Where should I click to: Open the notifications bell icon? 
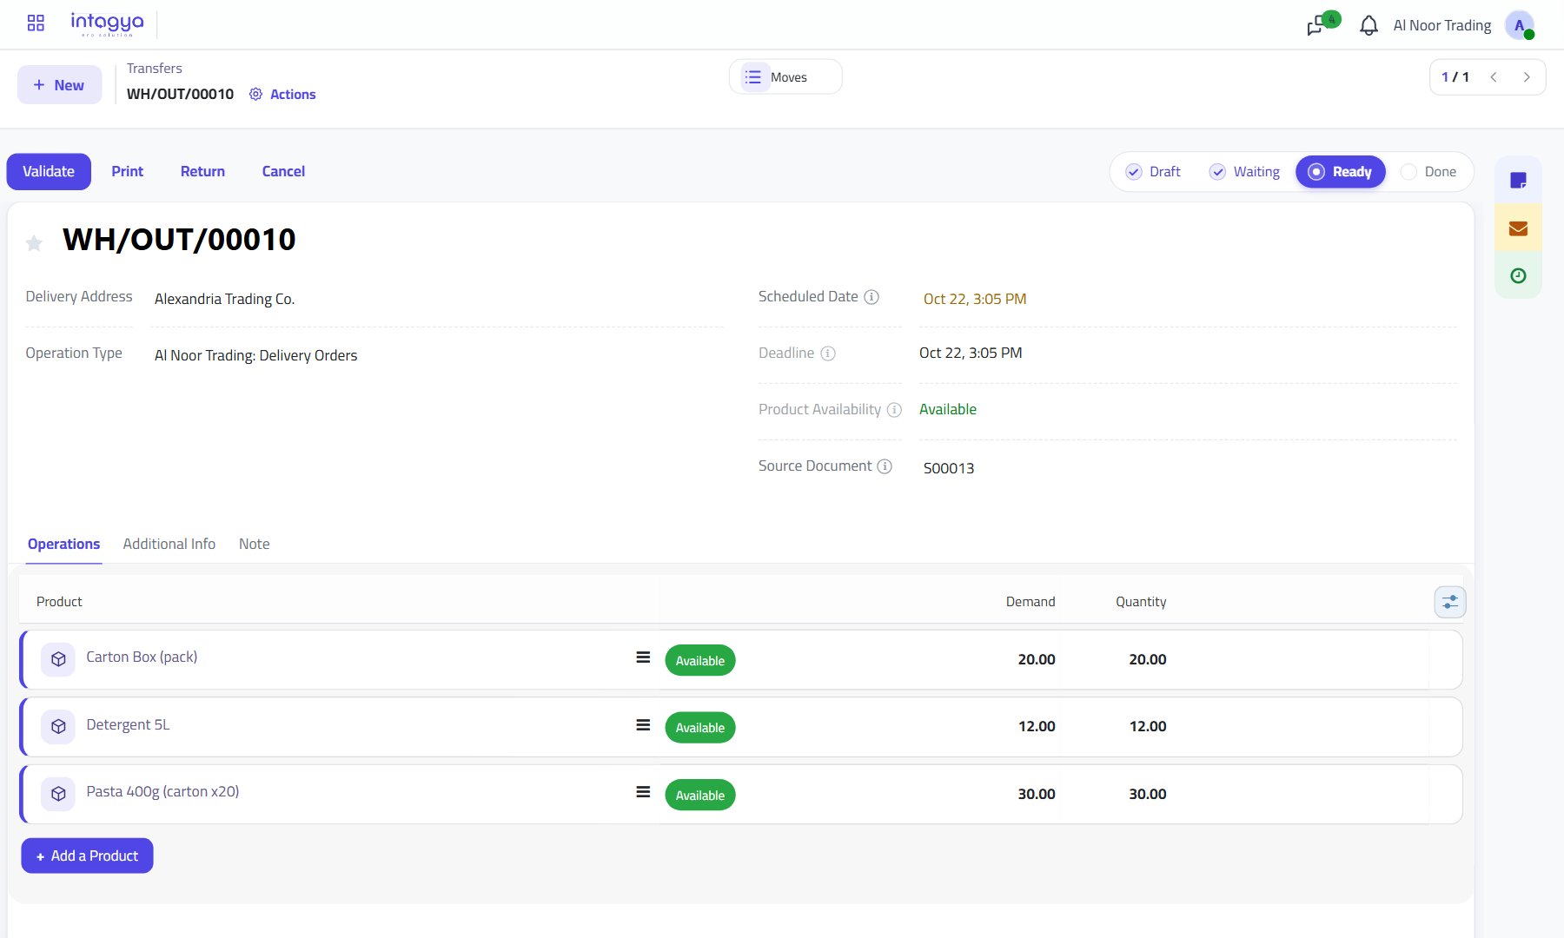pyautogui.click(x=1368, y=25)
